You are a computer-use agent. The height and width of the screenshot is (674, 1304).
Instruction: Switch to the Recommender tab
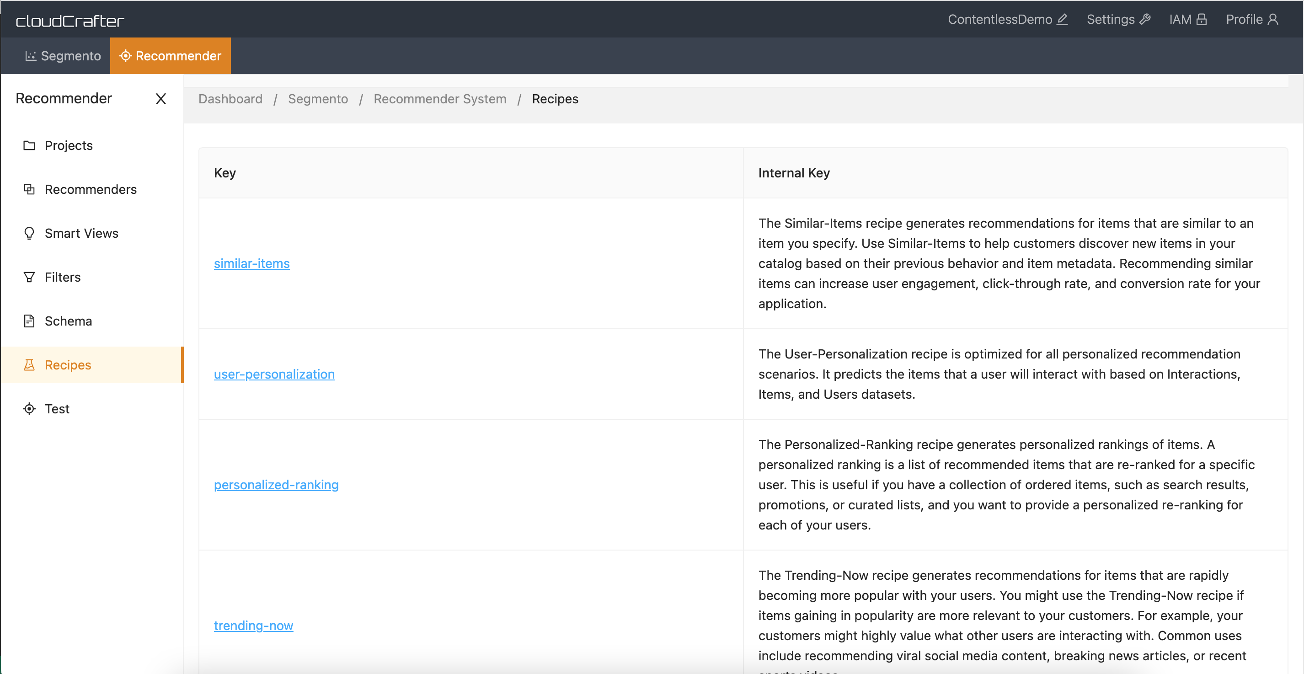(x=171, y=56)
